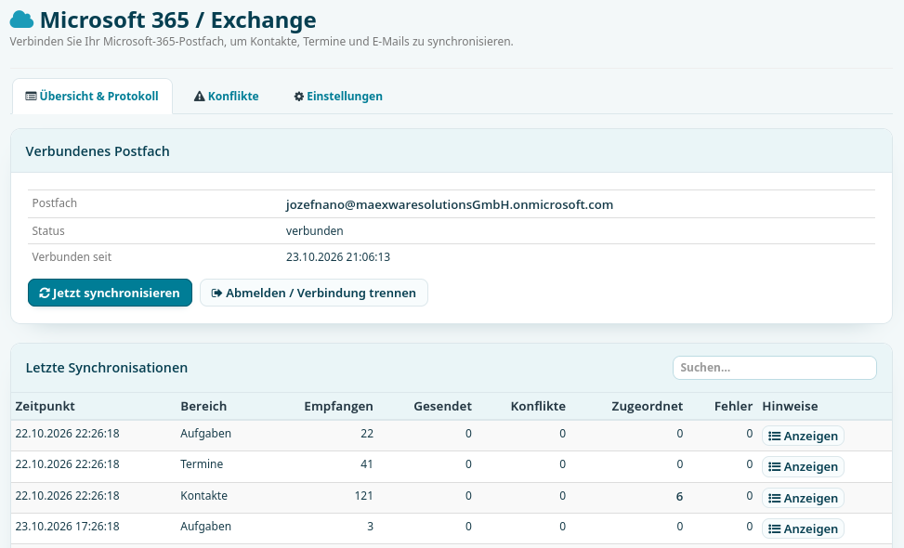Image resolution: width=904 pixels, height=548 pixels.
Task: Click the sign-out icon in the Abmelden button
Action: pyautogui.click(x=216, y=293)
